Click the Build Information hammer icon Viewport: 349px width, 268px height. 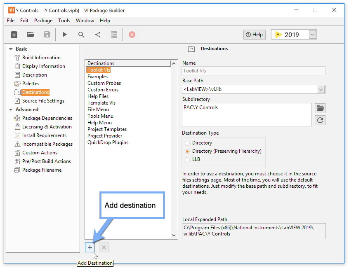pyautogui.click(x=17, y=58)
